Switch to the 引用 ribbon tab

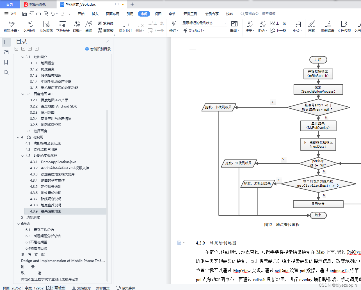click(x=130, y=14)
